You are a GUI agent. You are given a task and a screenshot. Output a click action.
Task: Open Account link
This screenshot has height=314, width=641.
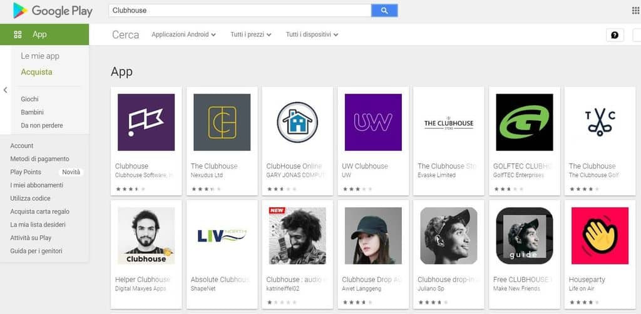[x=22, y=146]
